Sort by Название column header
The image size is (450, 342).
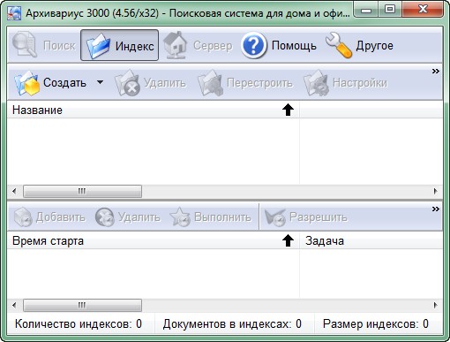click(x=153, y=110)
